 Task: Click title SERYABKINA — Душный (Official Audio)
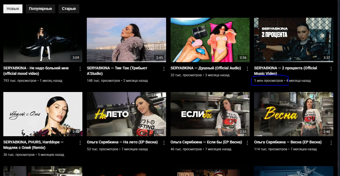tap(206, 68)
